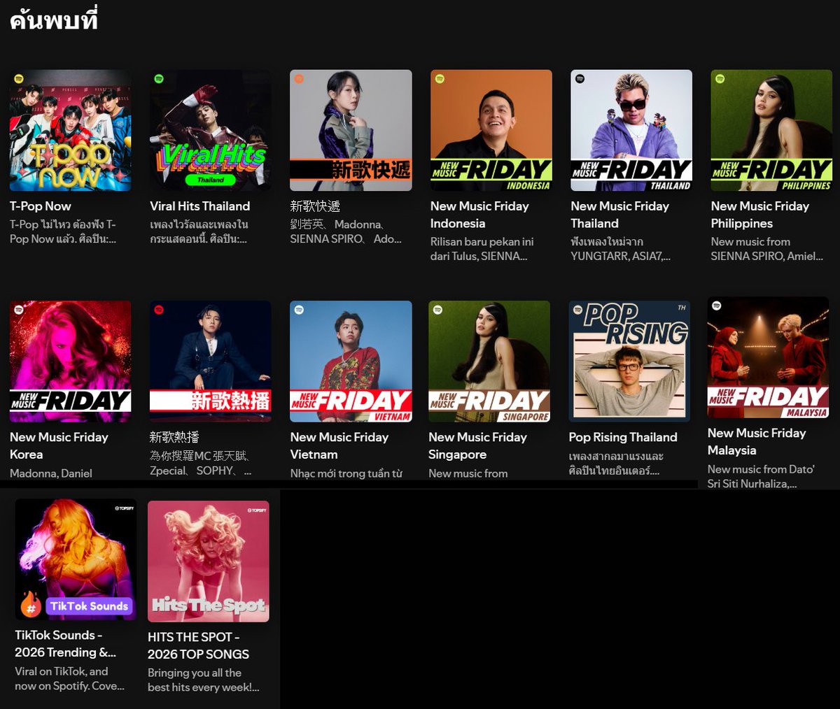Click the Spotify logo on T-Pop Now cover

(19, 79)
